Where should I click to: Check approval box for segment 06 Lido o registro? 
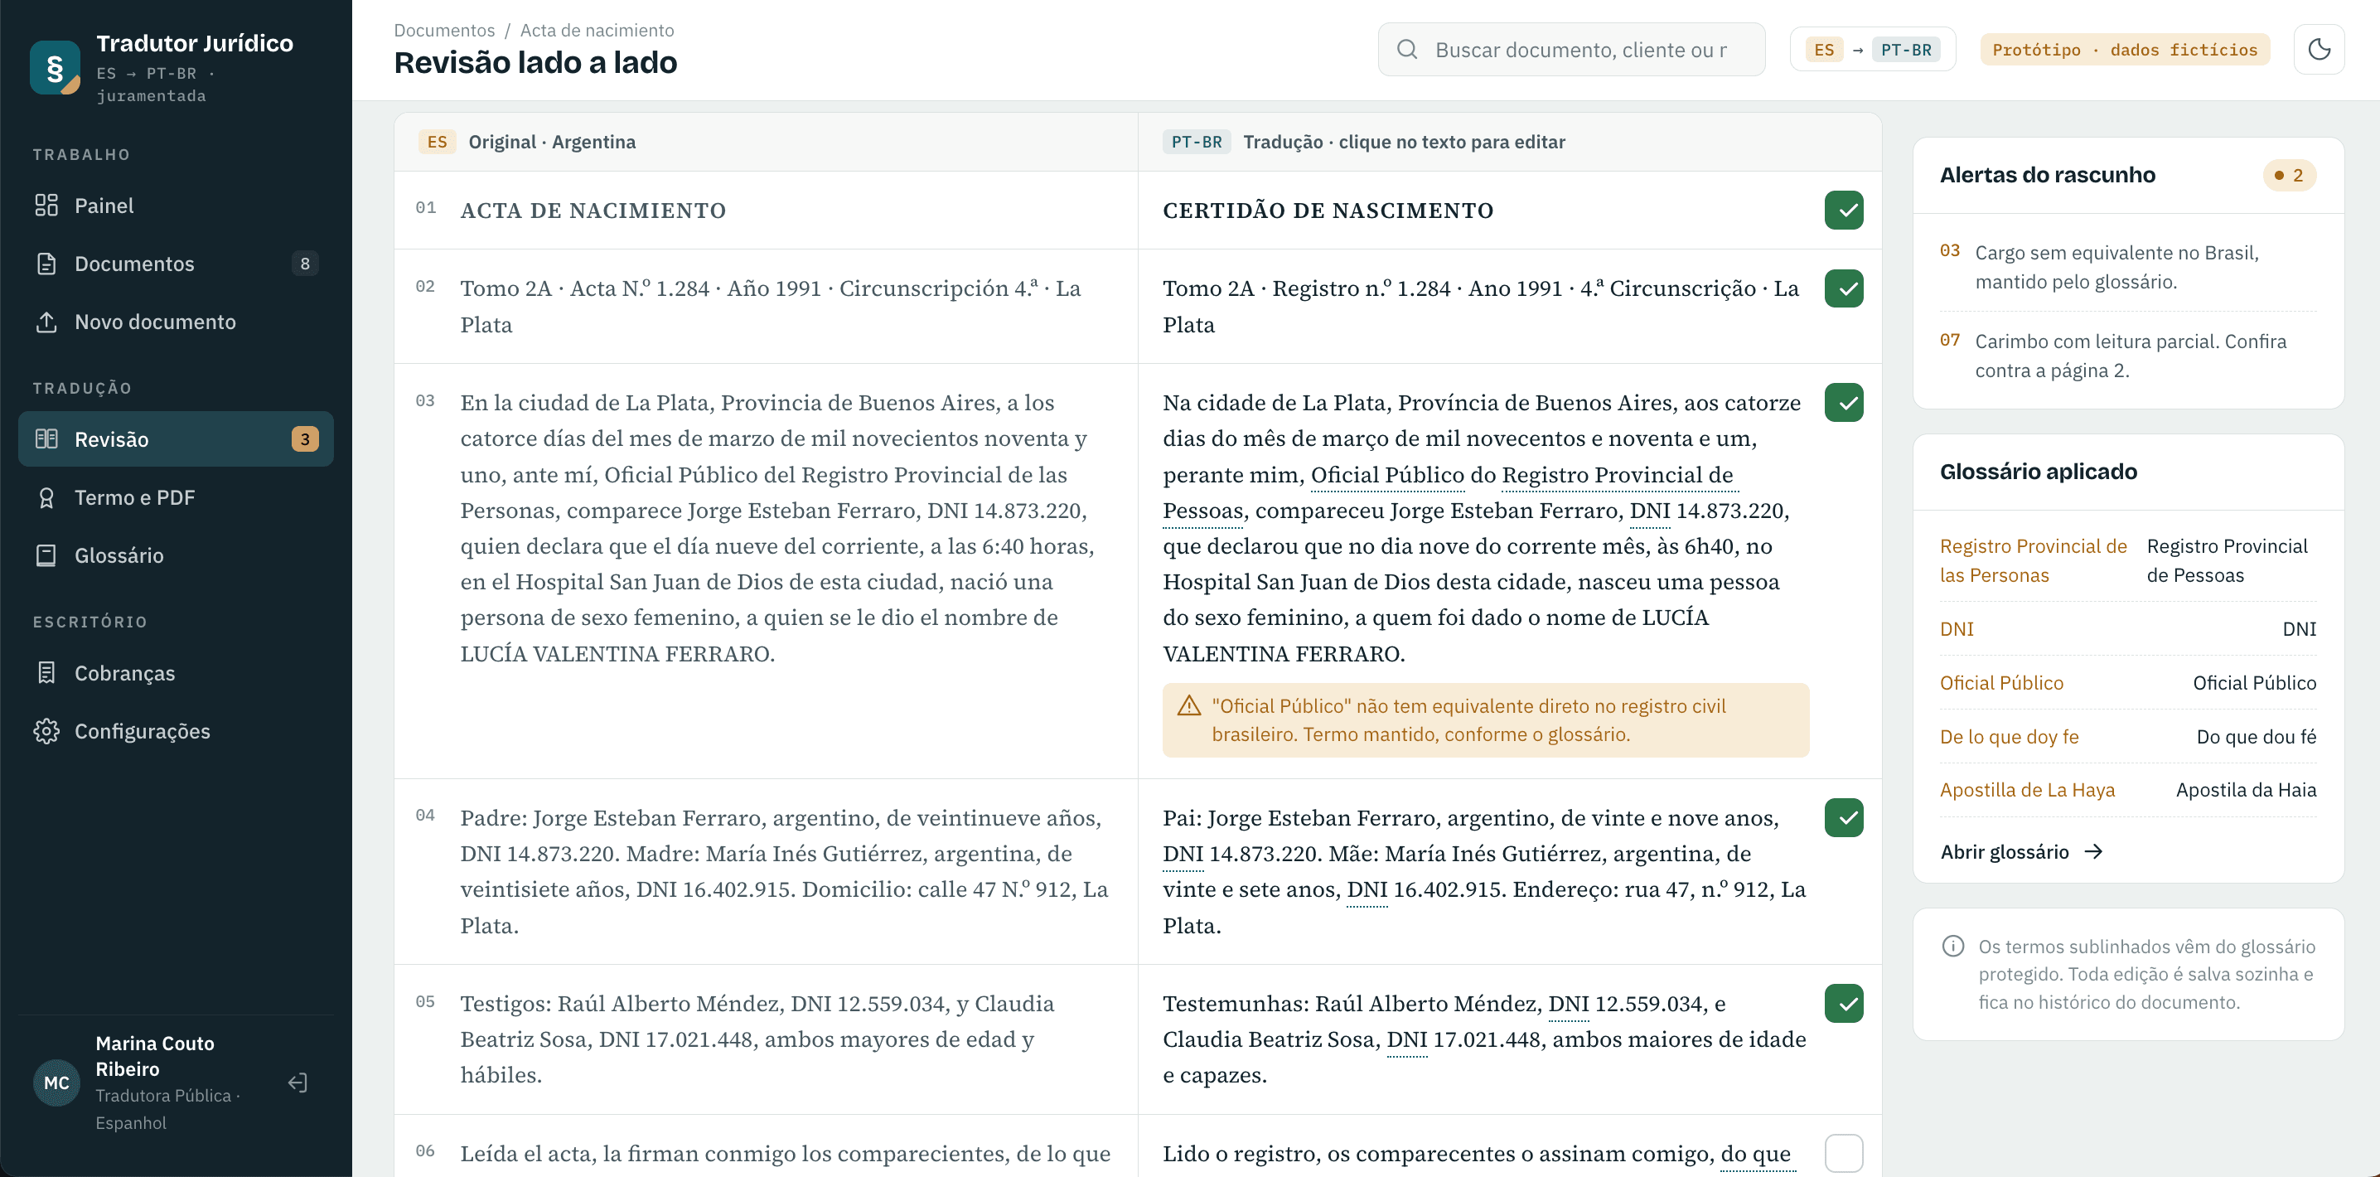tap(1843, 1153)
